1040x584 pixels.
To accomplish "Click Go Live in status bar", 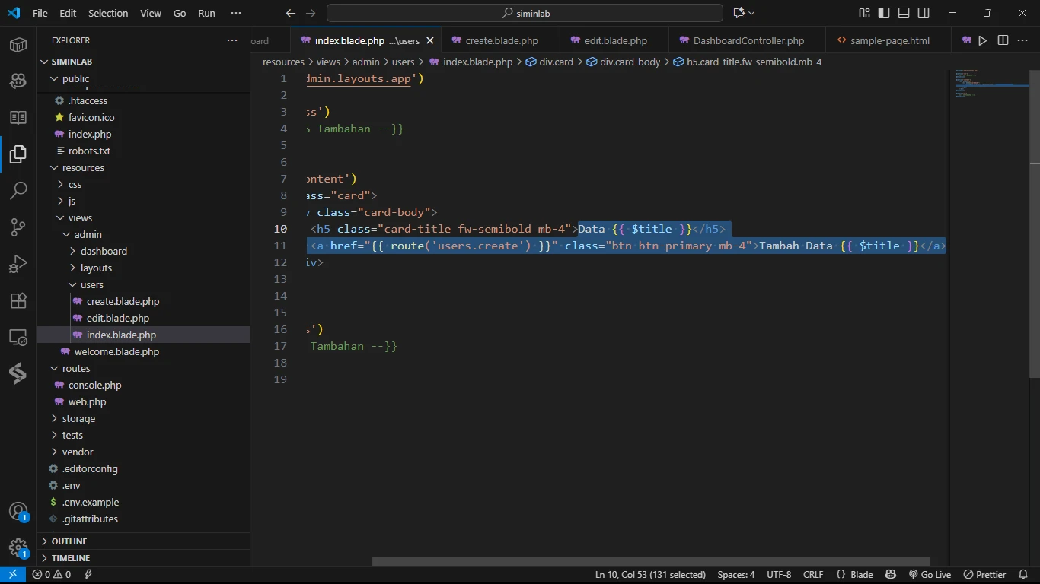I will coord(930,575).
